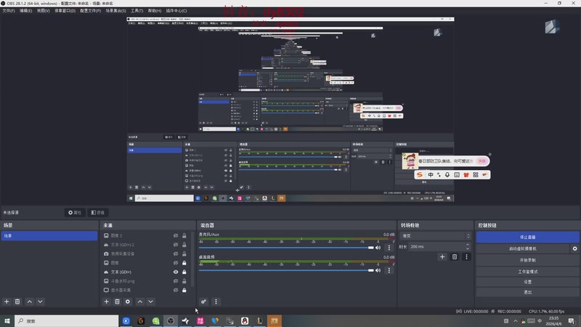This screenshot has width=581, height=327.
Task: Show the 文本 (GDI+) 2 source
Action: 176,245
